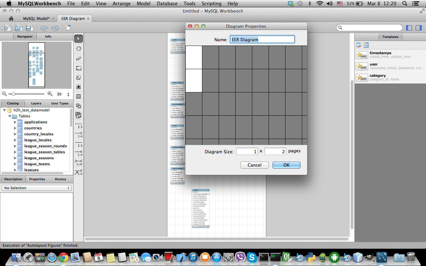The height and width of the screenshot is (266, 426).
Task: Toggle the left sidebar visibility button
Action: (x=409, y=28)
